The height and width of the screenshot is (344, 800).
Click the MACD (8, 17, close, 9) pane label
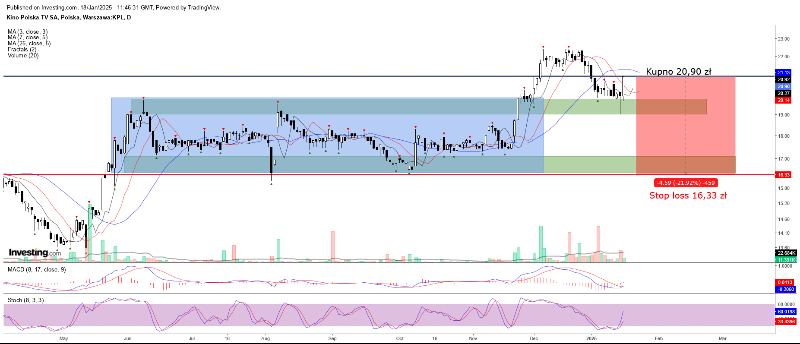point(37,269)
